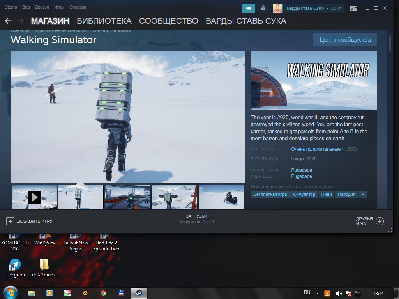Open Fallout New Vegas desktop shortcut
The image size is (399, 299).
[76, 243]
